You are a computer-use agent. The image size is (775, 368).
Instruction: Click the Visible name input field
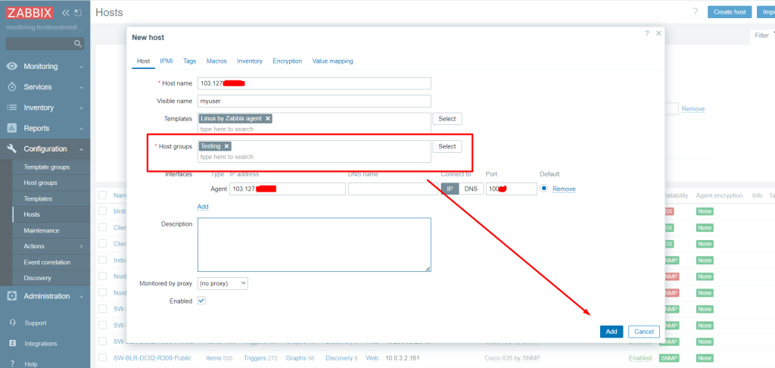point(314,101)
